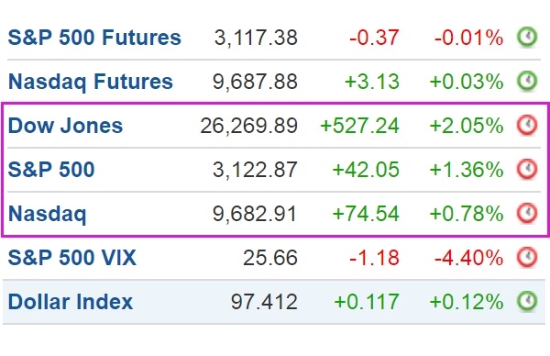
Task: Click the red clock icon next to Nasdaq
Action: click(x=527, y=213)
